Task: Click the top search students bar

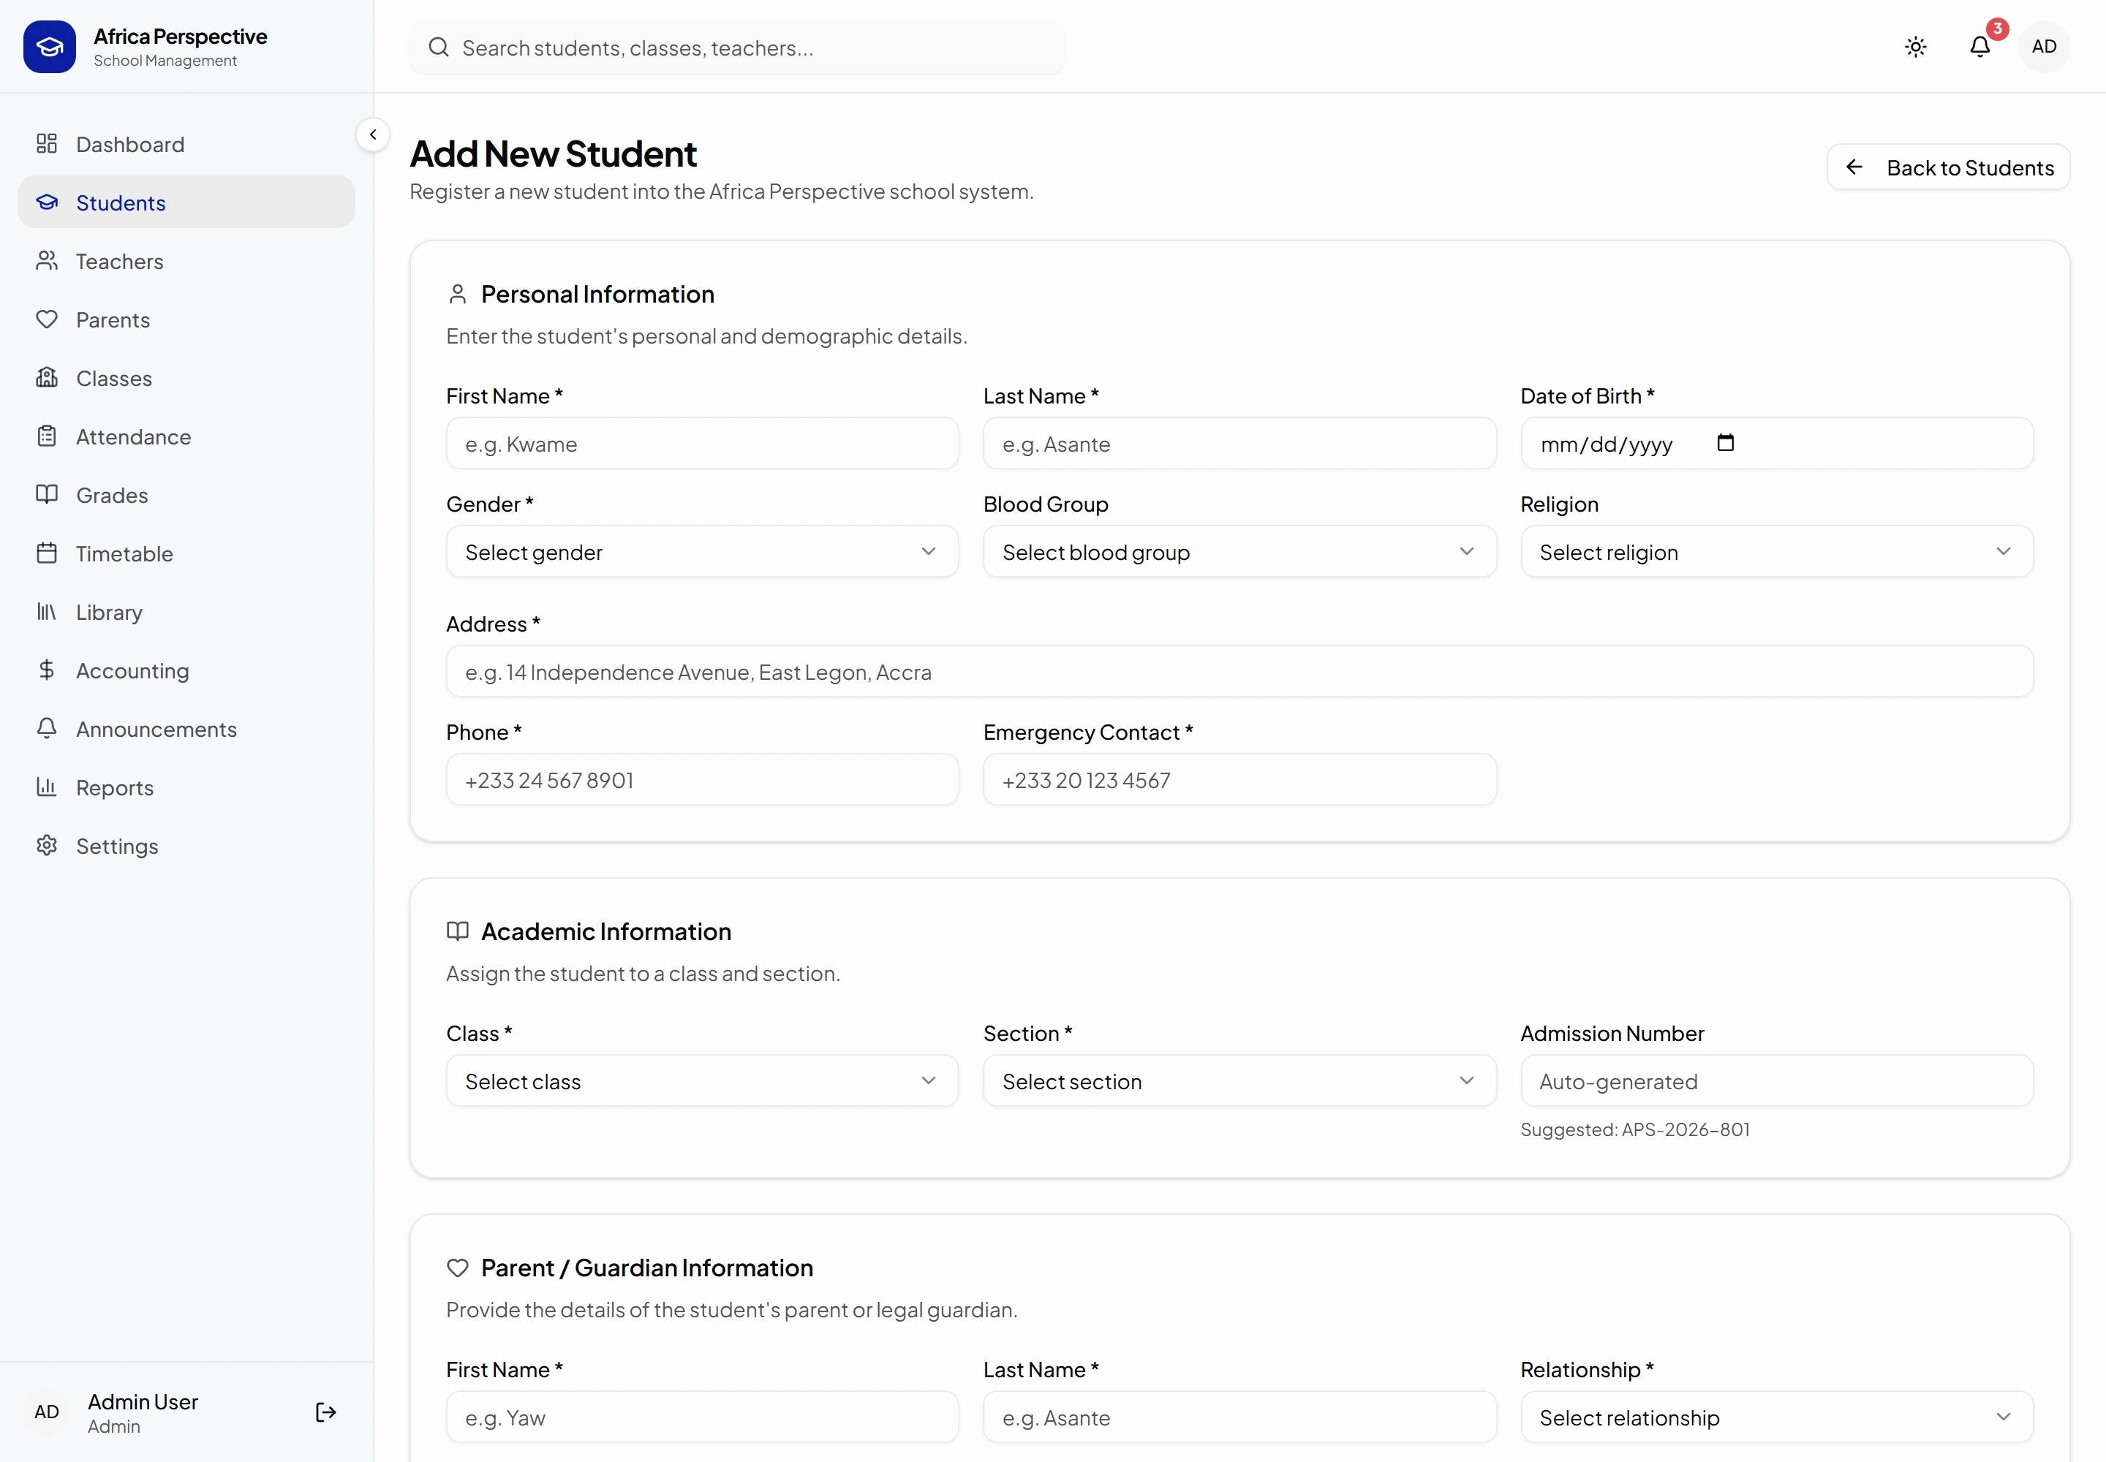Action: coord(737,48)
